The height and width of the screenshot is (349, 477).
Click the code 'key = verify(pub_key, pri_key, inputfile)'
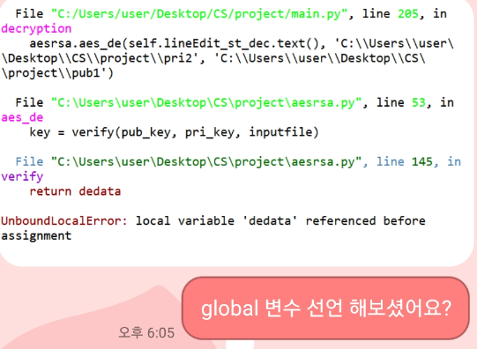tap(174, 132)
